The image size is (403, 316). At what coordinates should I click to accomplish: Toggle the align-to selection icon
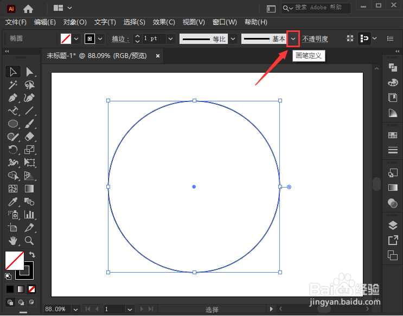[x=364, y=38]
